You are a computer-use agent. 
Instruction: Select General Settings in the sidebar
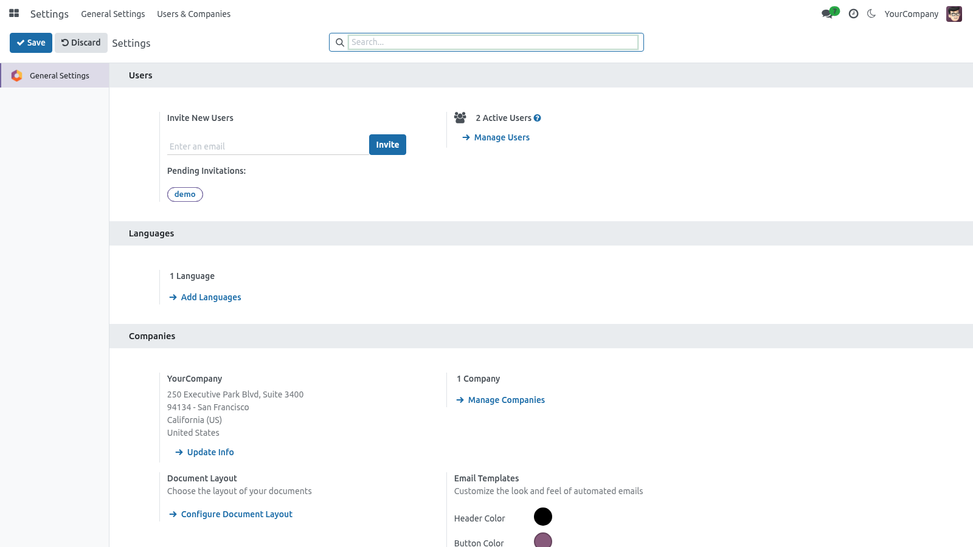point(55,75)
